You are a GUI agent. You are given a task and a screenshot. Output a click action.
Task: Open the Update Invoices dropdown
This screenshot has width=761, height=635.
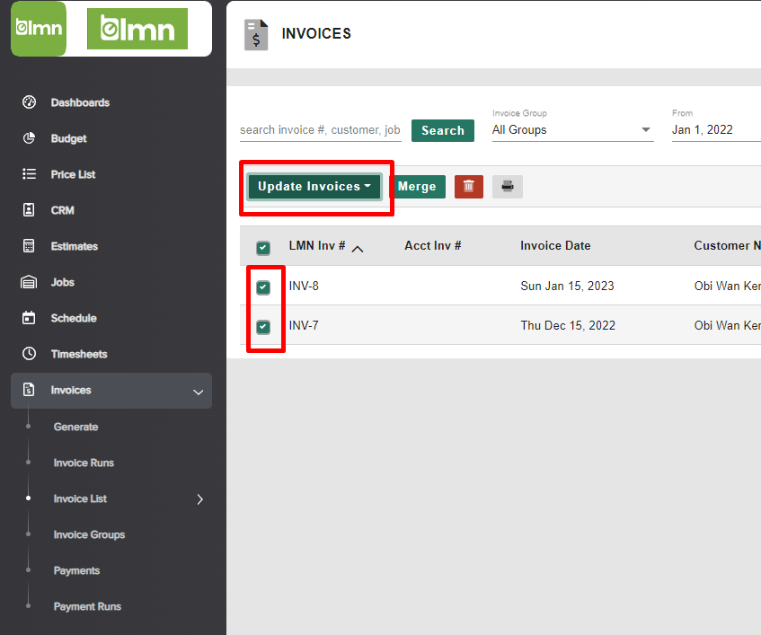coord(315,186)
